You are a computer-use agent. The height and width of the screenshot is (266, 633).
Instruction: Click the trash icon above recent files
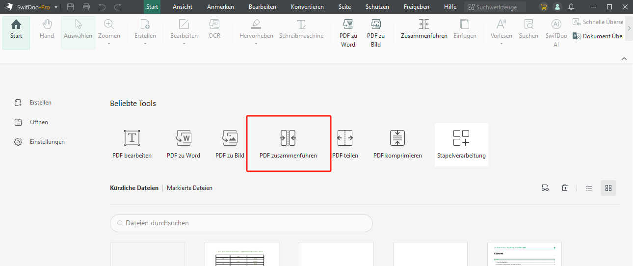tap(565, 188)
